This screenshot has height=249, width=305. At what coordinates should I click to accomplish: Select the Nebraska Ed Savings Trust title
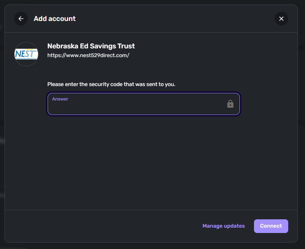click(x=91, y=46)
